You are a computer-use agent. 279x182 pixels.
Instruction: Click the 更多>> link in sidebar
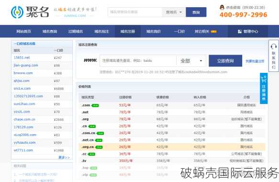tap(64, 158)
